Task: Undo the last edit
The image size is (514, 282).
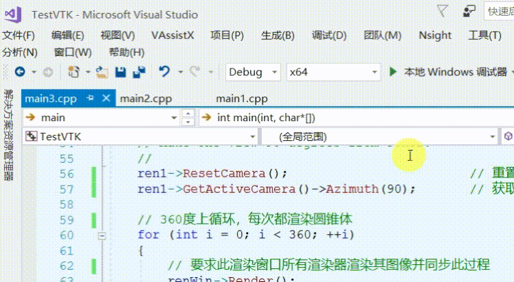Action: pyautogui.click(x=164, y=71)
